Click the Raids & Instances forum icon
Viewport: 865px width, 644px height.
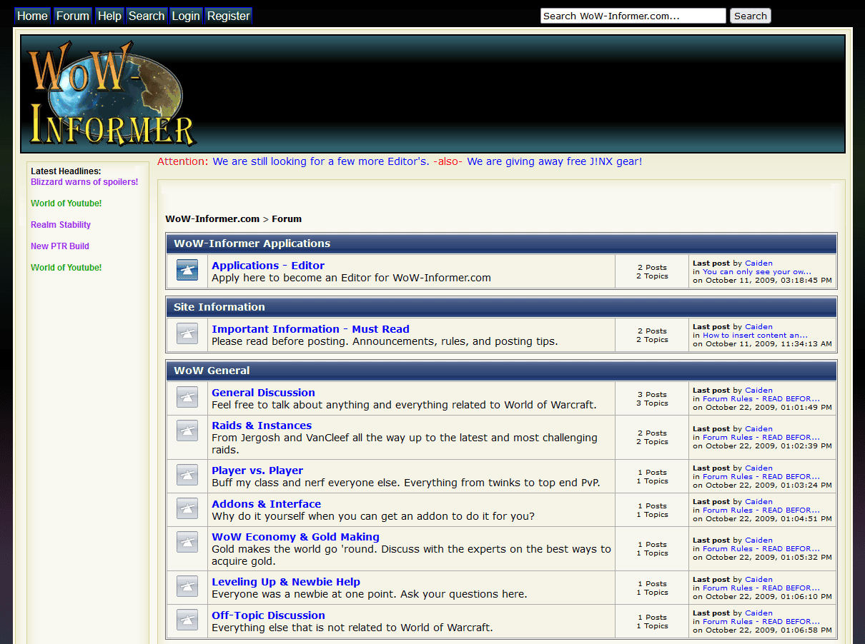coord(187,431)
